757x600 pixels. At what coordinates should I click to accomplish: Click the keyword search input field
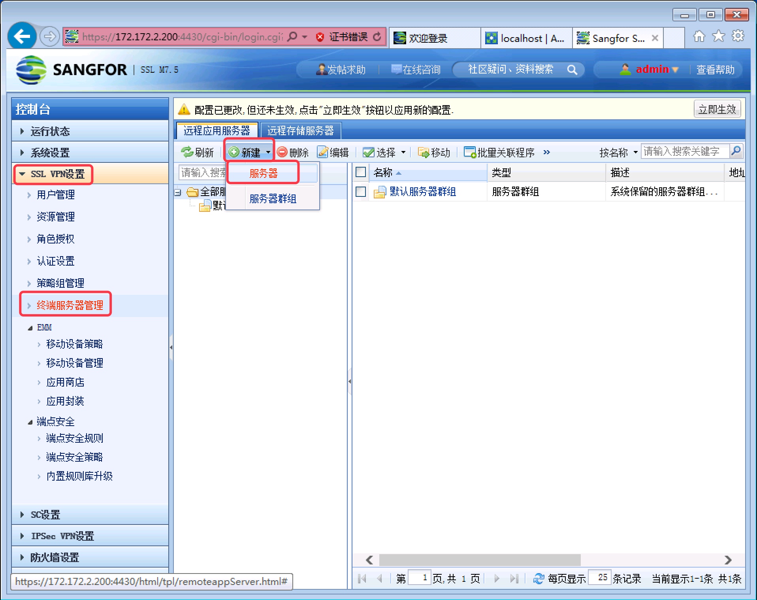(685, 151)
